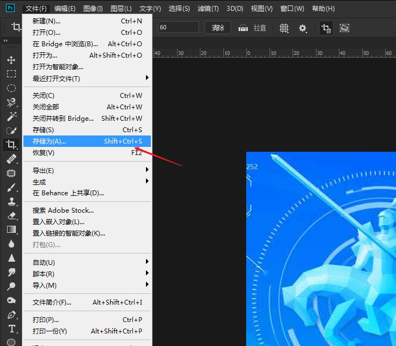Expand the 导出(E) submenu

click(87, 170)
